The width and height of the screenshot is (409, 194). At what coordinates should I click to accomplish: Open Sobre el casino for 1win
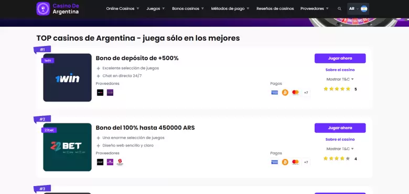click(x=340, y=70)
